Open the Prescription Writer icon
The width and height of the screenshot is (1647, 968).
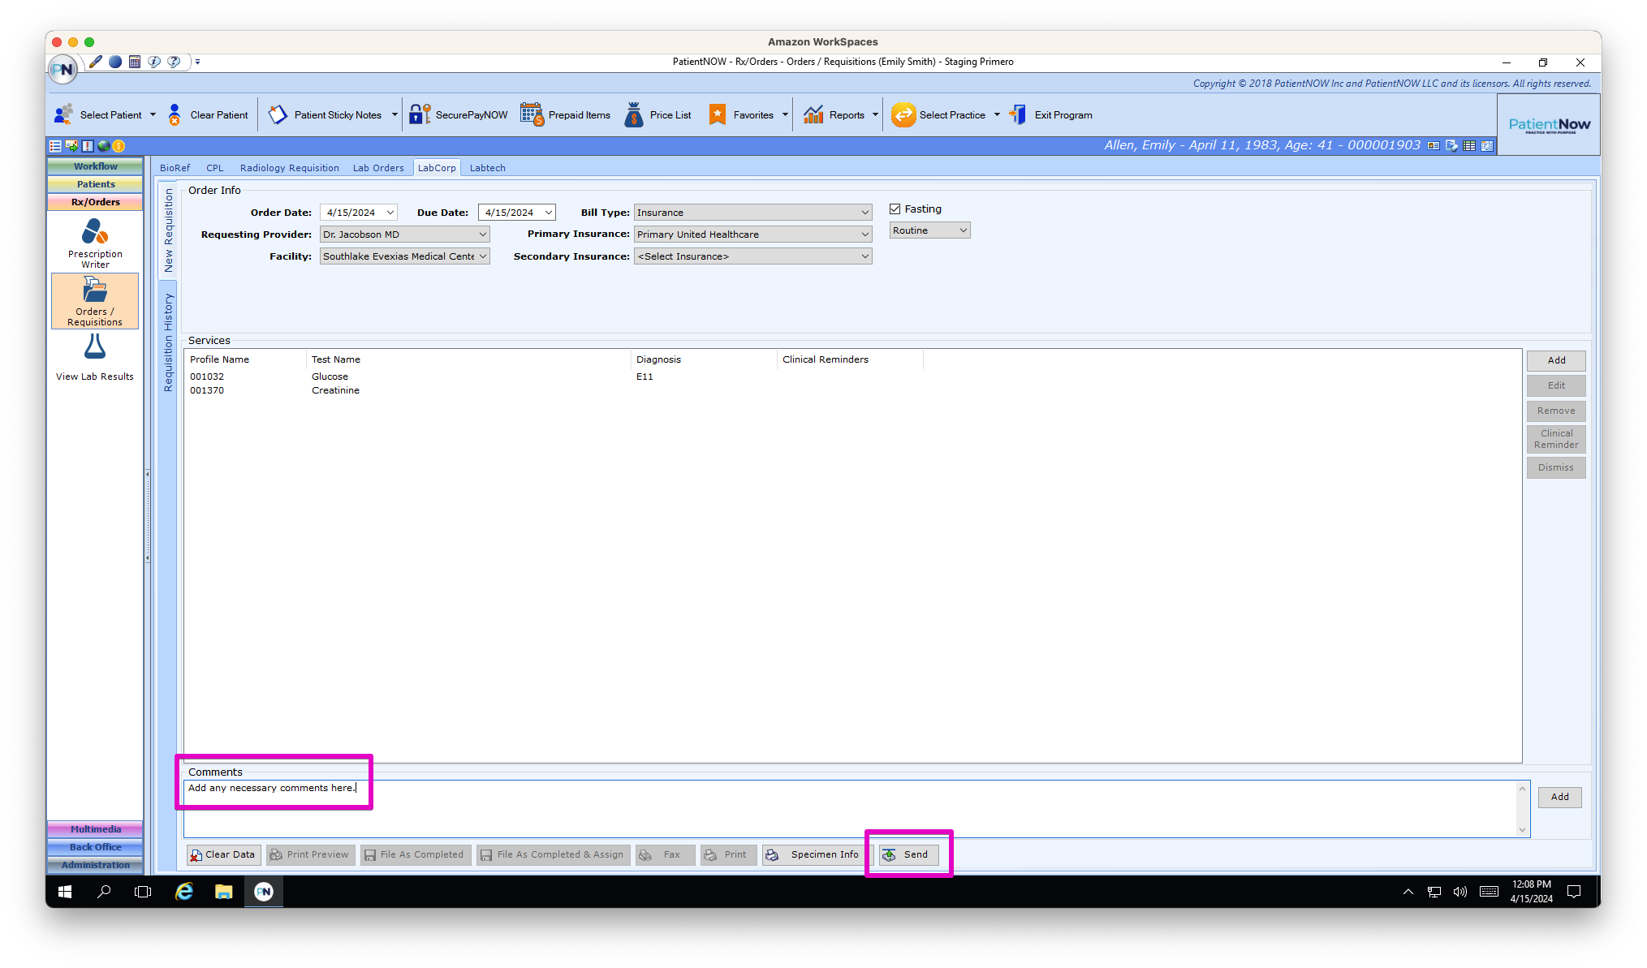coord(95,233)
